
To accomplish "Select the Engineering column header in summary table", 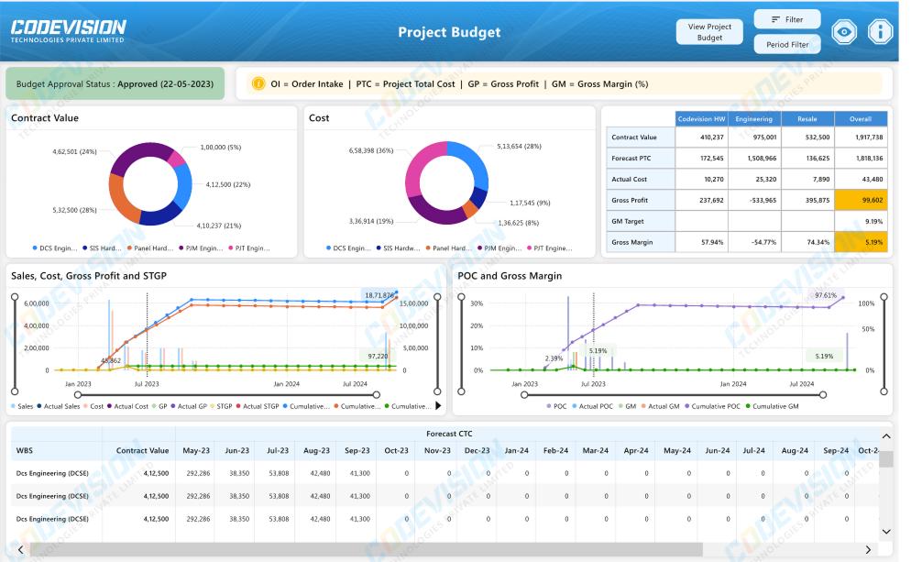I will pyautogui.click(x=754, y=118).
